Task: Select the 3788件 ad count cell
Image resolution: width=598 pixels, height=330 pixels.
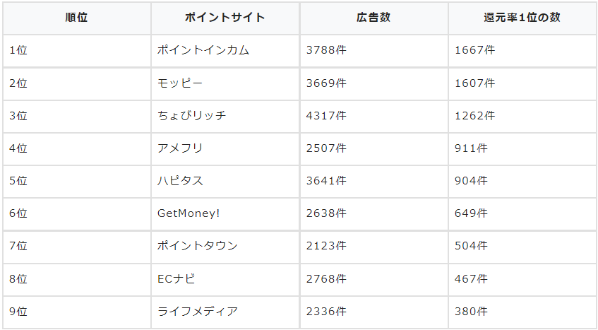Action: (326, 50)
